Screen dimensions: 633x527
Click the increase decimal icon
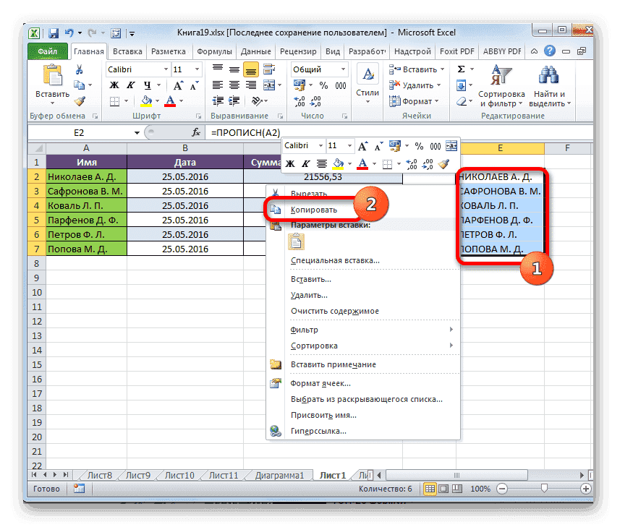point(298,100)
